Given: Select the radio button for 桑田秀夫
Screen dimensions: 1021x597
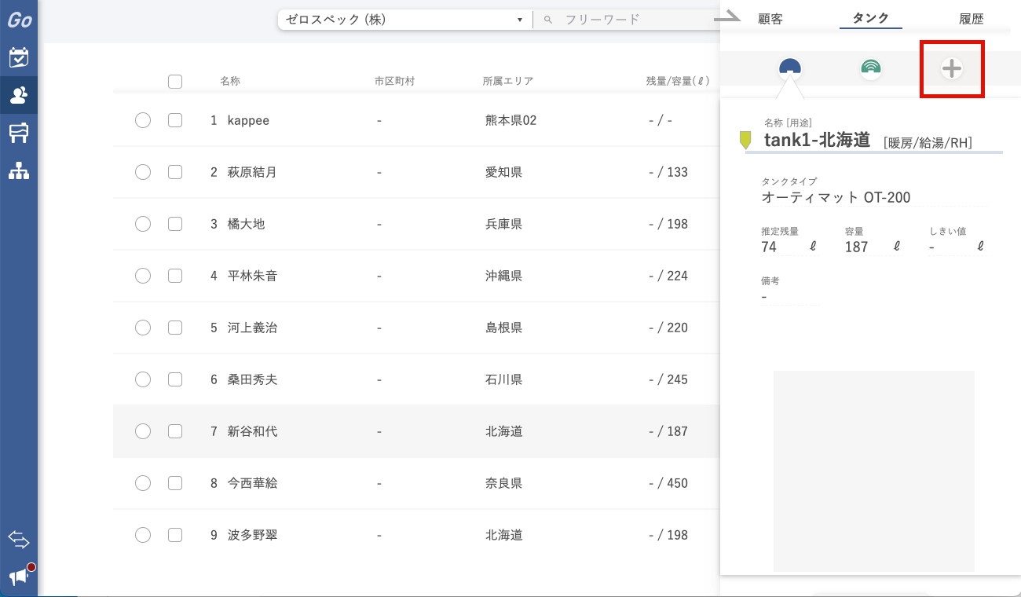Looking at the screenshot, I should pyautogui.click(x=143, y=379).
